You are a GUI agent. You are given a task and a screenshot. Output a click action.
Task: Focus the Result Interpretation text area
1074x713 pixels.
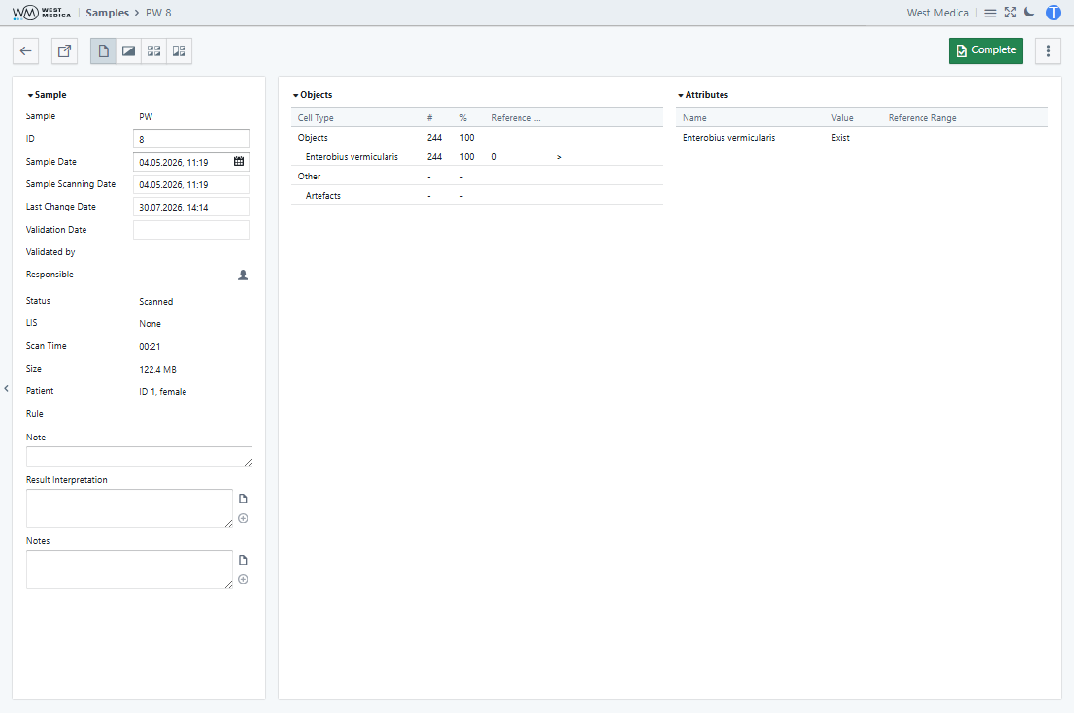click(129, 508)
